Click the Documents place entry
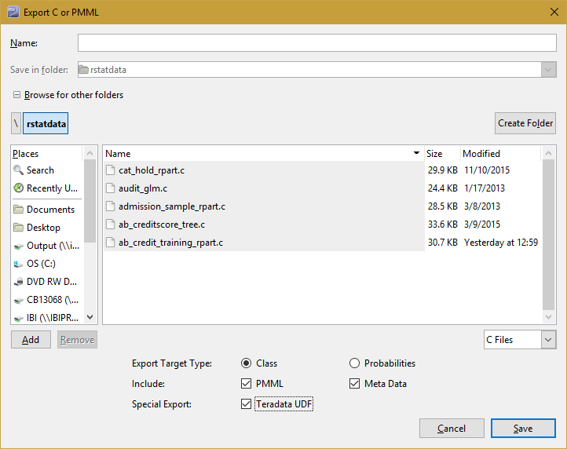 pyautogui.click(x=47, y=210)
